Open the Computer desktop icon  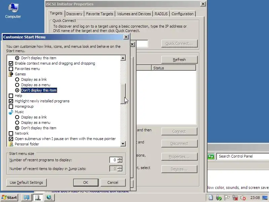(13, 11)
